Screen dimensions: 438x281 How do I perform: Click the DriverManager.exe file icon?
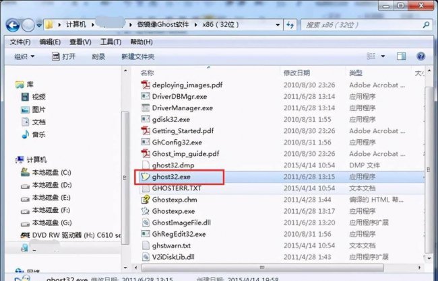pos(146,108)
